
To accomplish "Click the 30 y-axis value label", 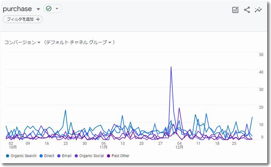I will click(x=261, y=89).
